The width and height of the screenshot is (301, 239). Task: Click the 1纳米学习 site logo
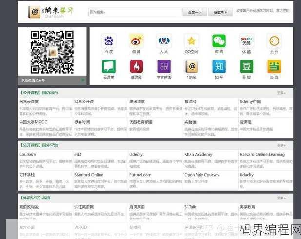point(51,12)
